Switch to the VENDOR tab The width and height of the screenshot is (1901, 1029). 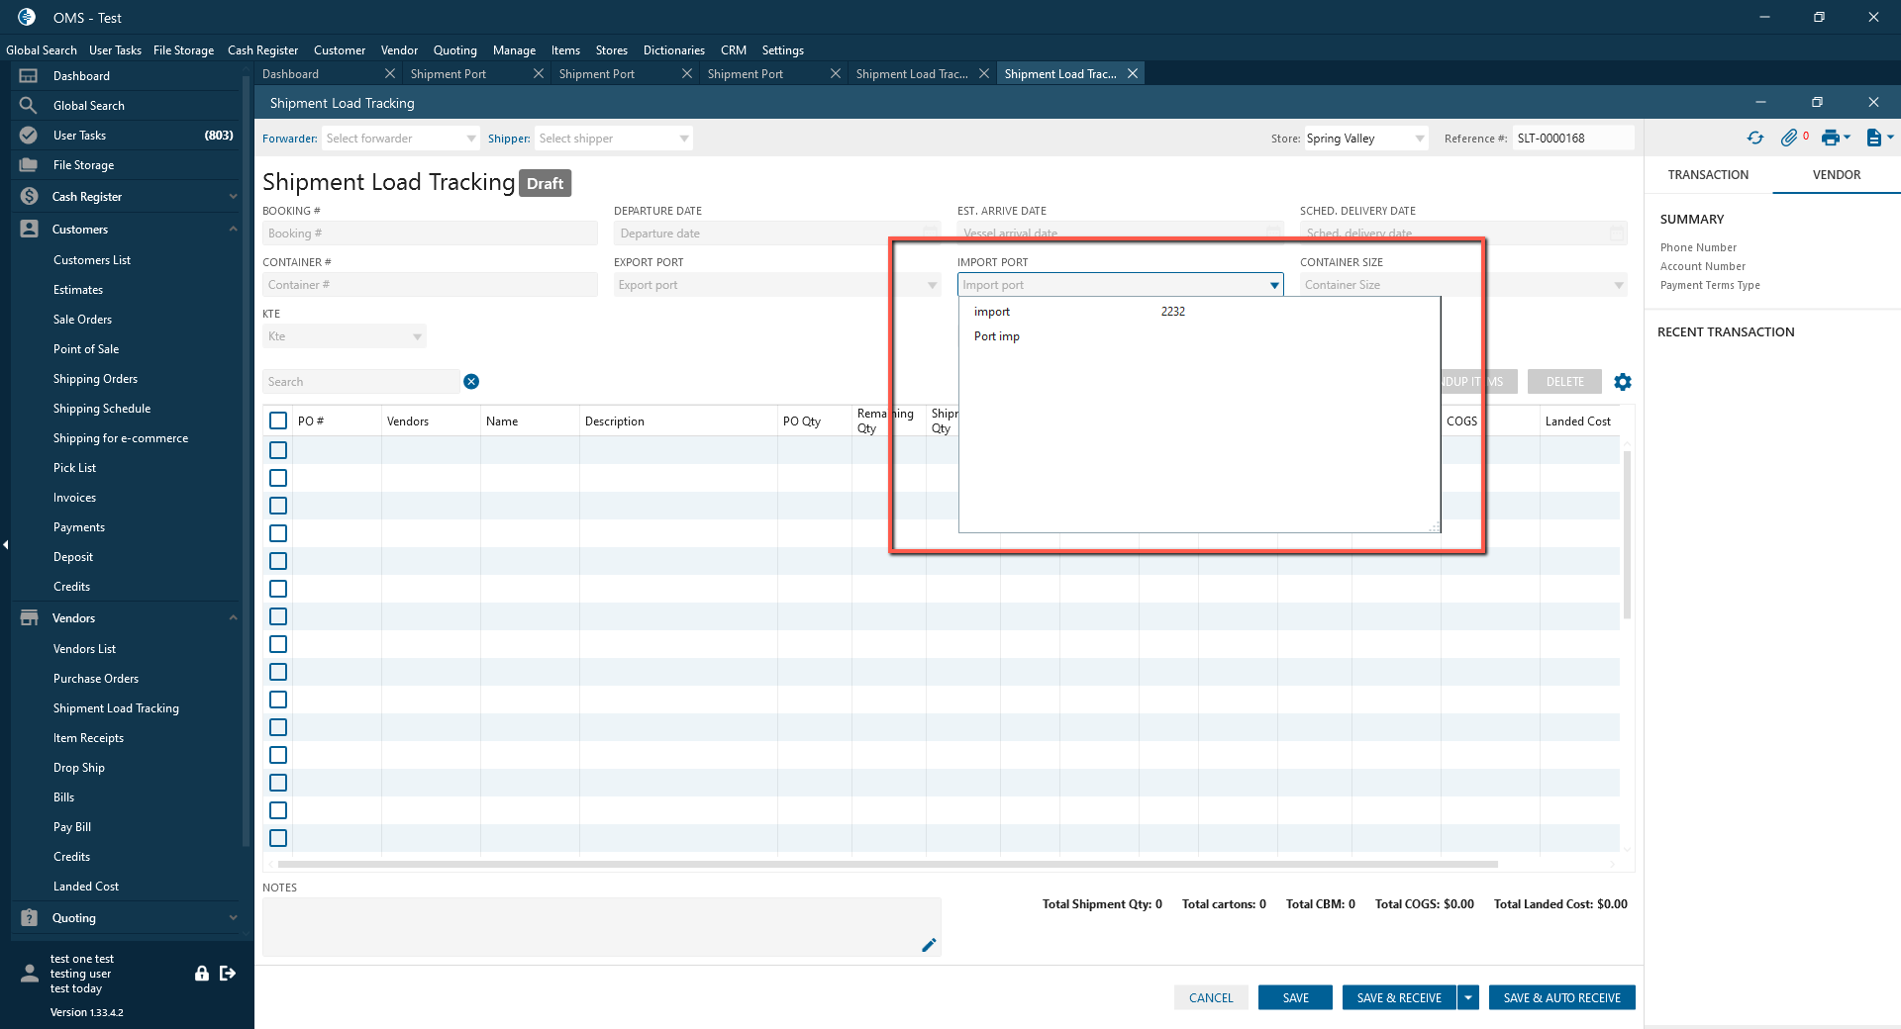tap(1836, 175)
